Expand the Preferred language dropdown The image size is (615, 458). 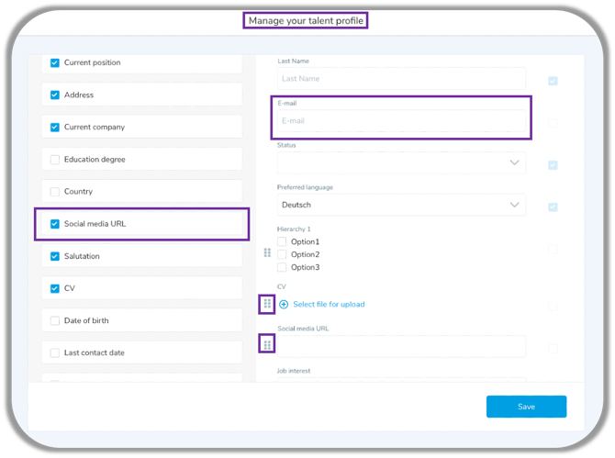click(401, 206)
